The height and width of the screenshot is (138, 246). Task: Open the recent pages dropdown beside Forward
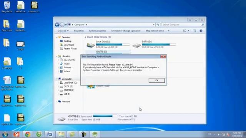point(66,25)
